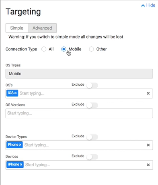
Task: Collapse the Targeting panel with Hide
Action: point(148,5)
